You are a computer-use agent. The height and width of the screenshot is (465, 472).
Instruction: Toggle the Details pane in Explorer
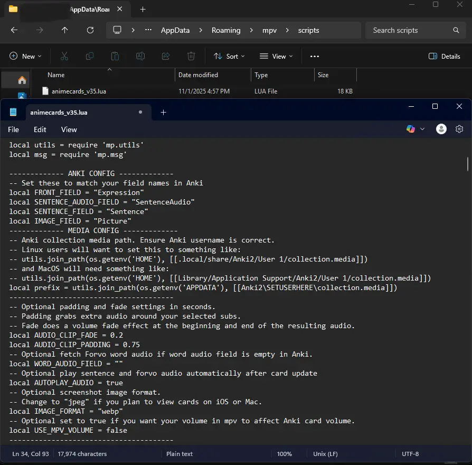(x=445, y=57)
